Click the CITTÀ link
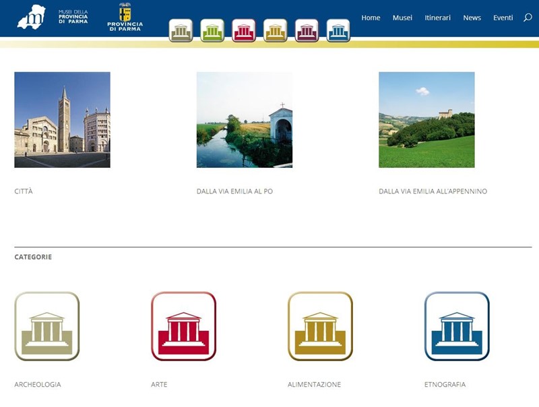Image resolution: width=539 pixels, height=407 pixels. 24,191
